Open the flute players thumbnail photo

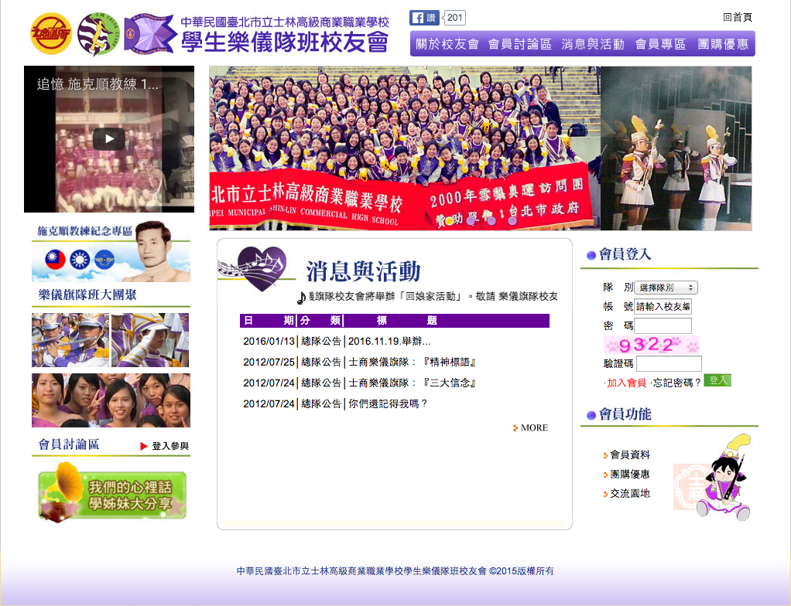pyautogui.click(x=70, y=340)
